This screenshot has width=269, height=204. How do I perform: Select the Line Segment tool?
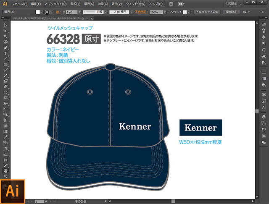[x=5, y=59]
